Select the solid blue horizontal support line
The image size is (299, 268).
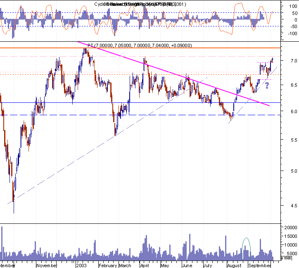[140, 102]
